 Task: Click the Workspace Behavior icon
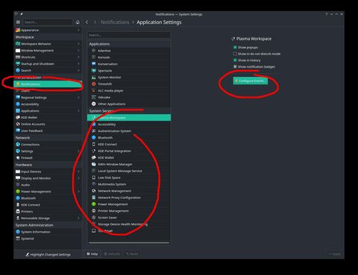(x=18, y=44)
